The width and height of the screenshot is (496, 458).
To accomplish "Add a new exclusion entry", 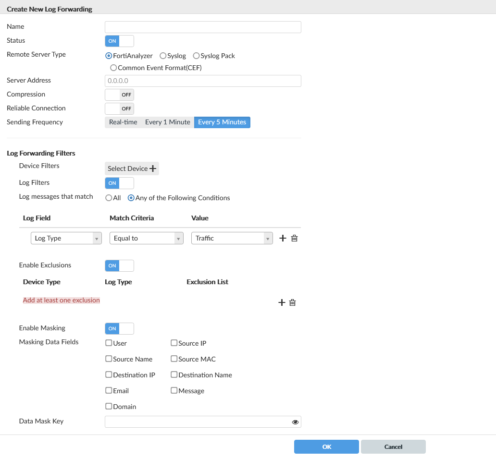I will [x=282, y=302].
